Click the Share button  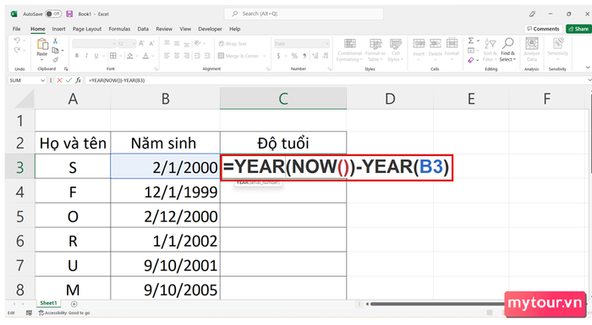tap(578, 29)
